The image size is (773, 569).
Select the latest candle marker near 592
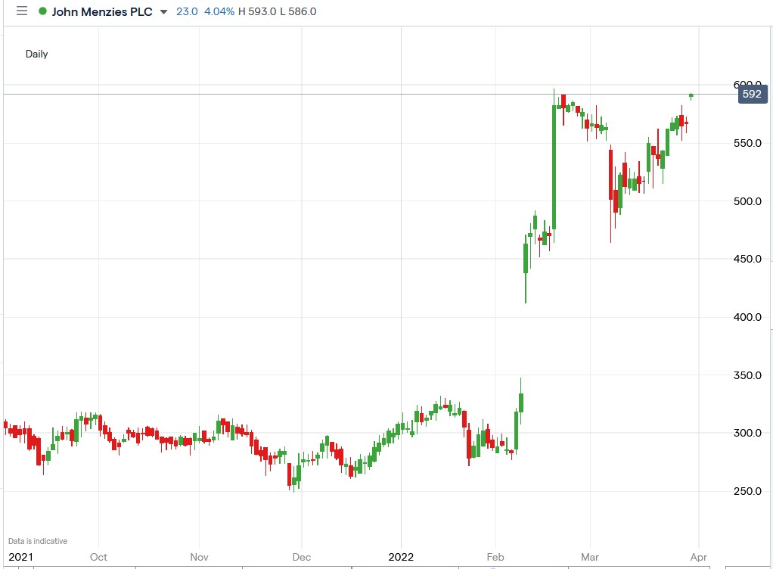pos(691,95)
